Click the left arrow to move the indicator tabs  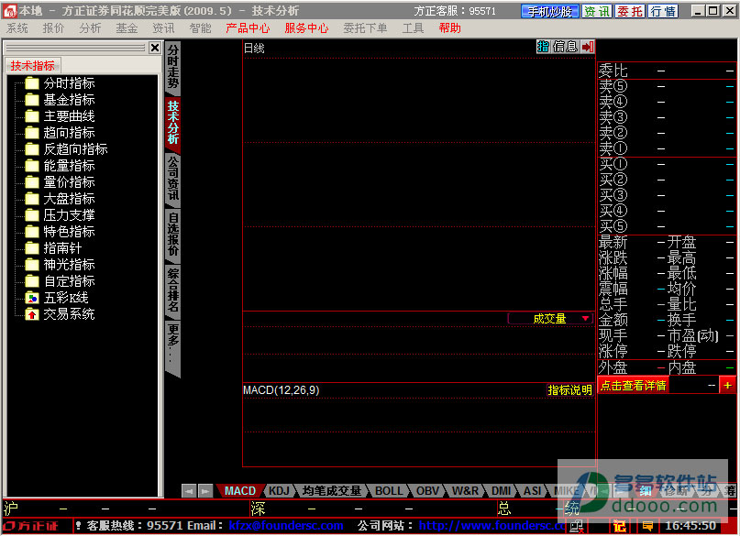click(189, 491)
